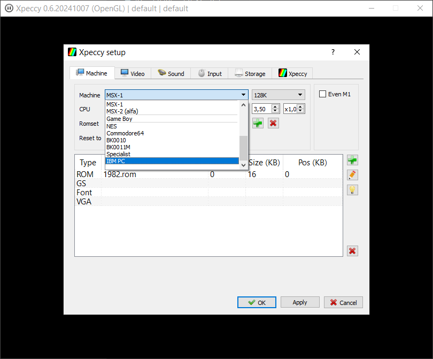The width and height of the screenshot is (433, 359).
Task: Select MSX-2 (alfa) in the machine list
Action: [172, 111]
